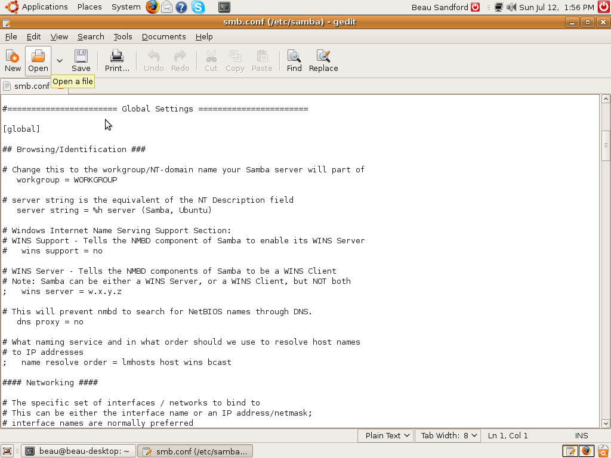This screenshot has height=458, width=611.
Task: Click the Browsing/Identification heading line
Action: [x=74, y=149]
